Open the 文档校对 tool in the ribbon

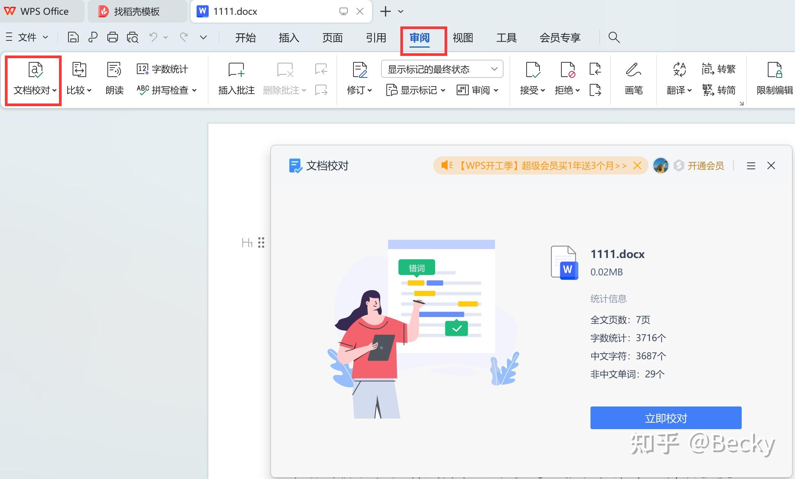[x=35, y=79]
